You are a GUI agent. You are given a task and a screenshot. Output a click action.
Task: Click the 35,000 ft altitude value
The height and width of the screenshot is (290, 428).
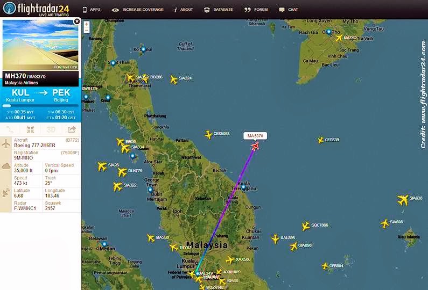coord(23,170)
